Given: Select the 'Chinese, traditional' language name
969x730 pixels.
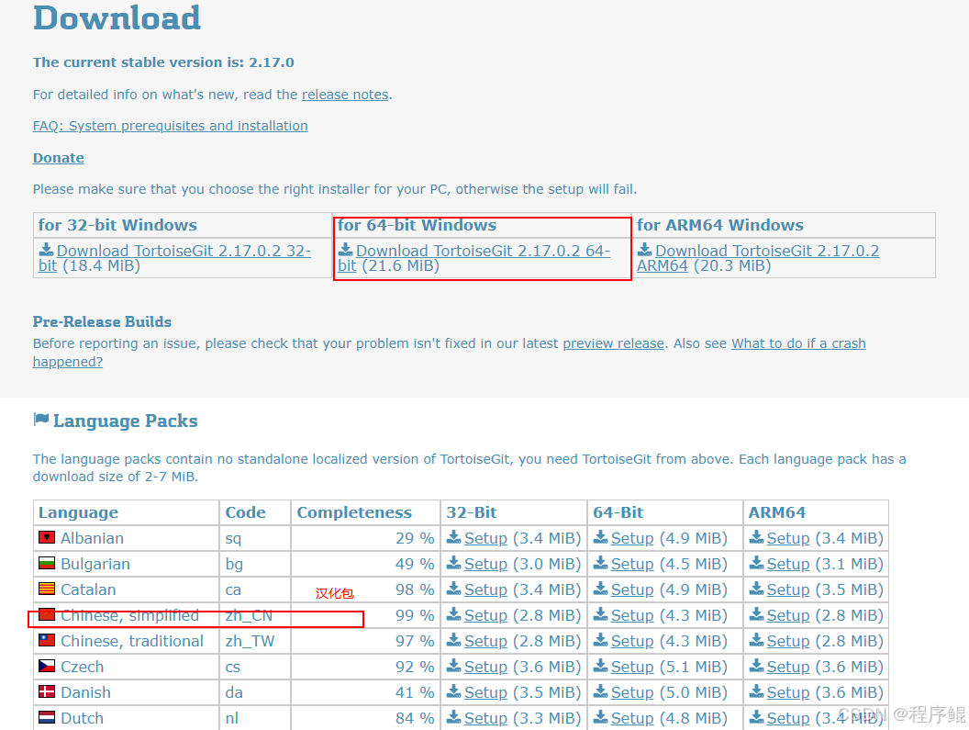Looking at the screenshot, I should tap(131, 641).
